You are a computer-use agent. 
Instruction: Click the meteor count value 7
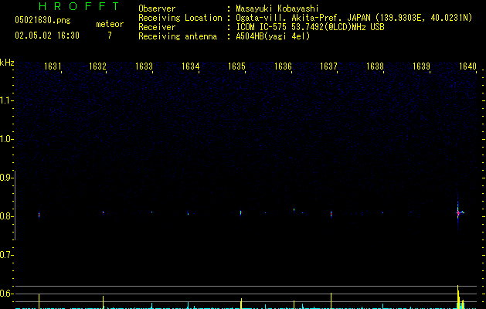click(110, 36)
